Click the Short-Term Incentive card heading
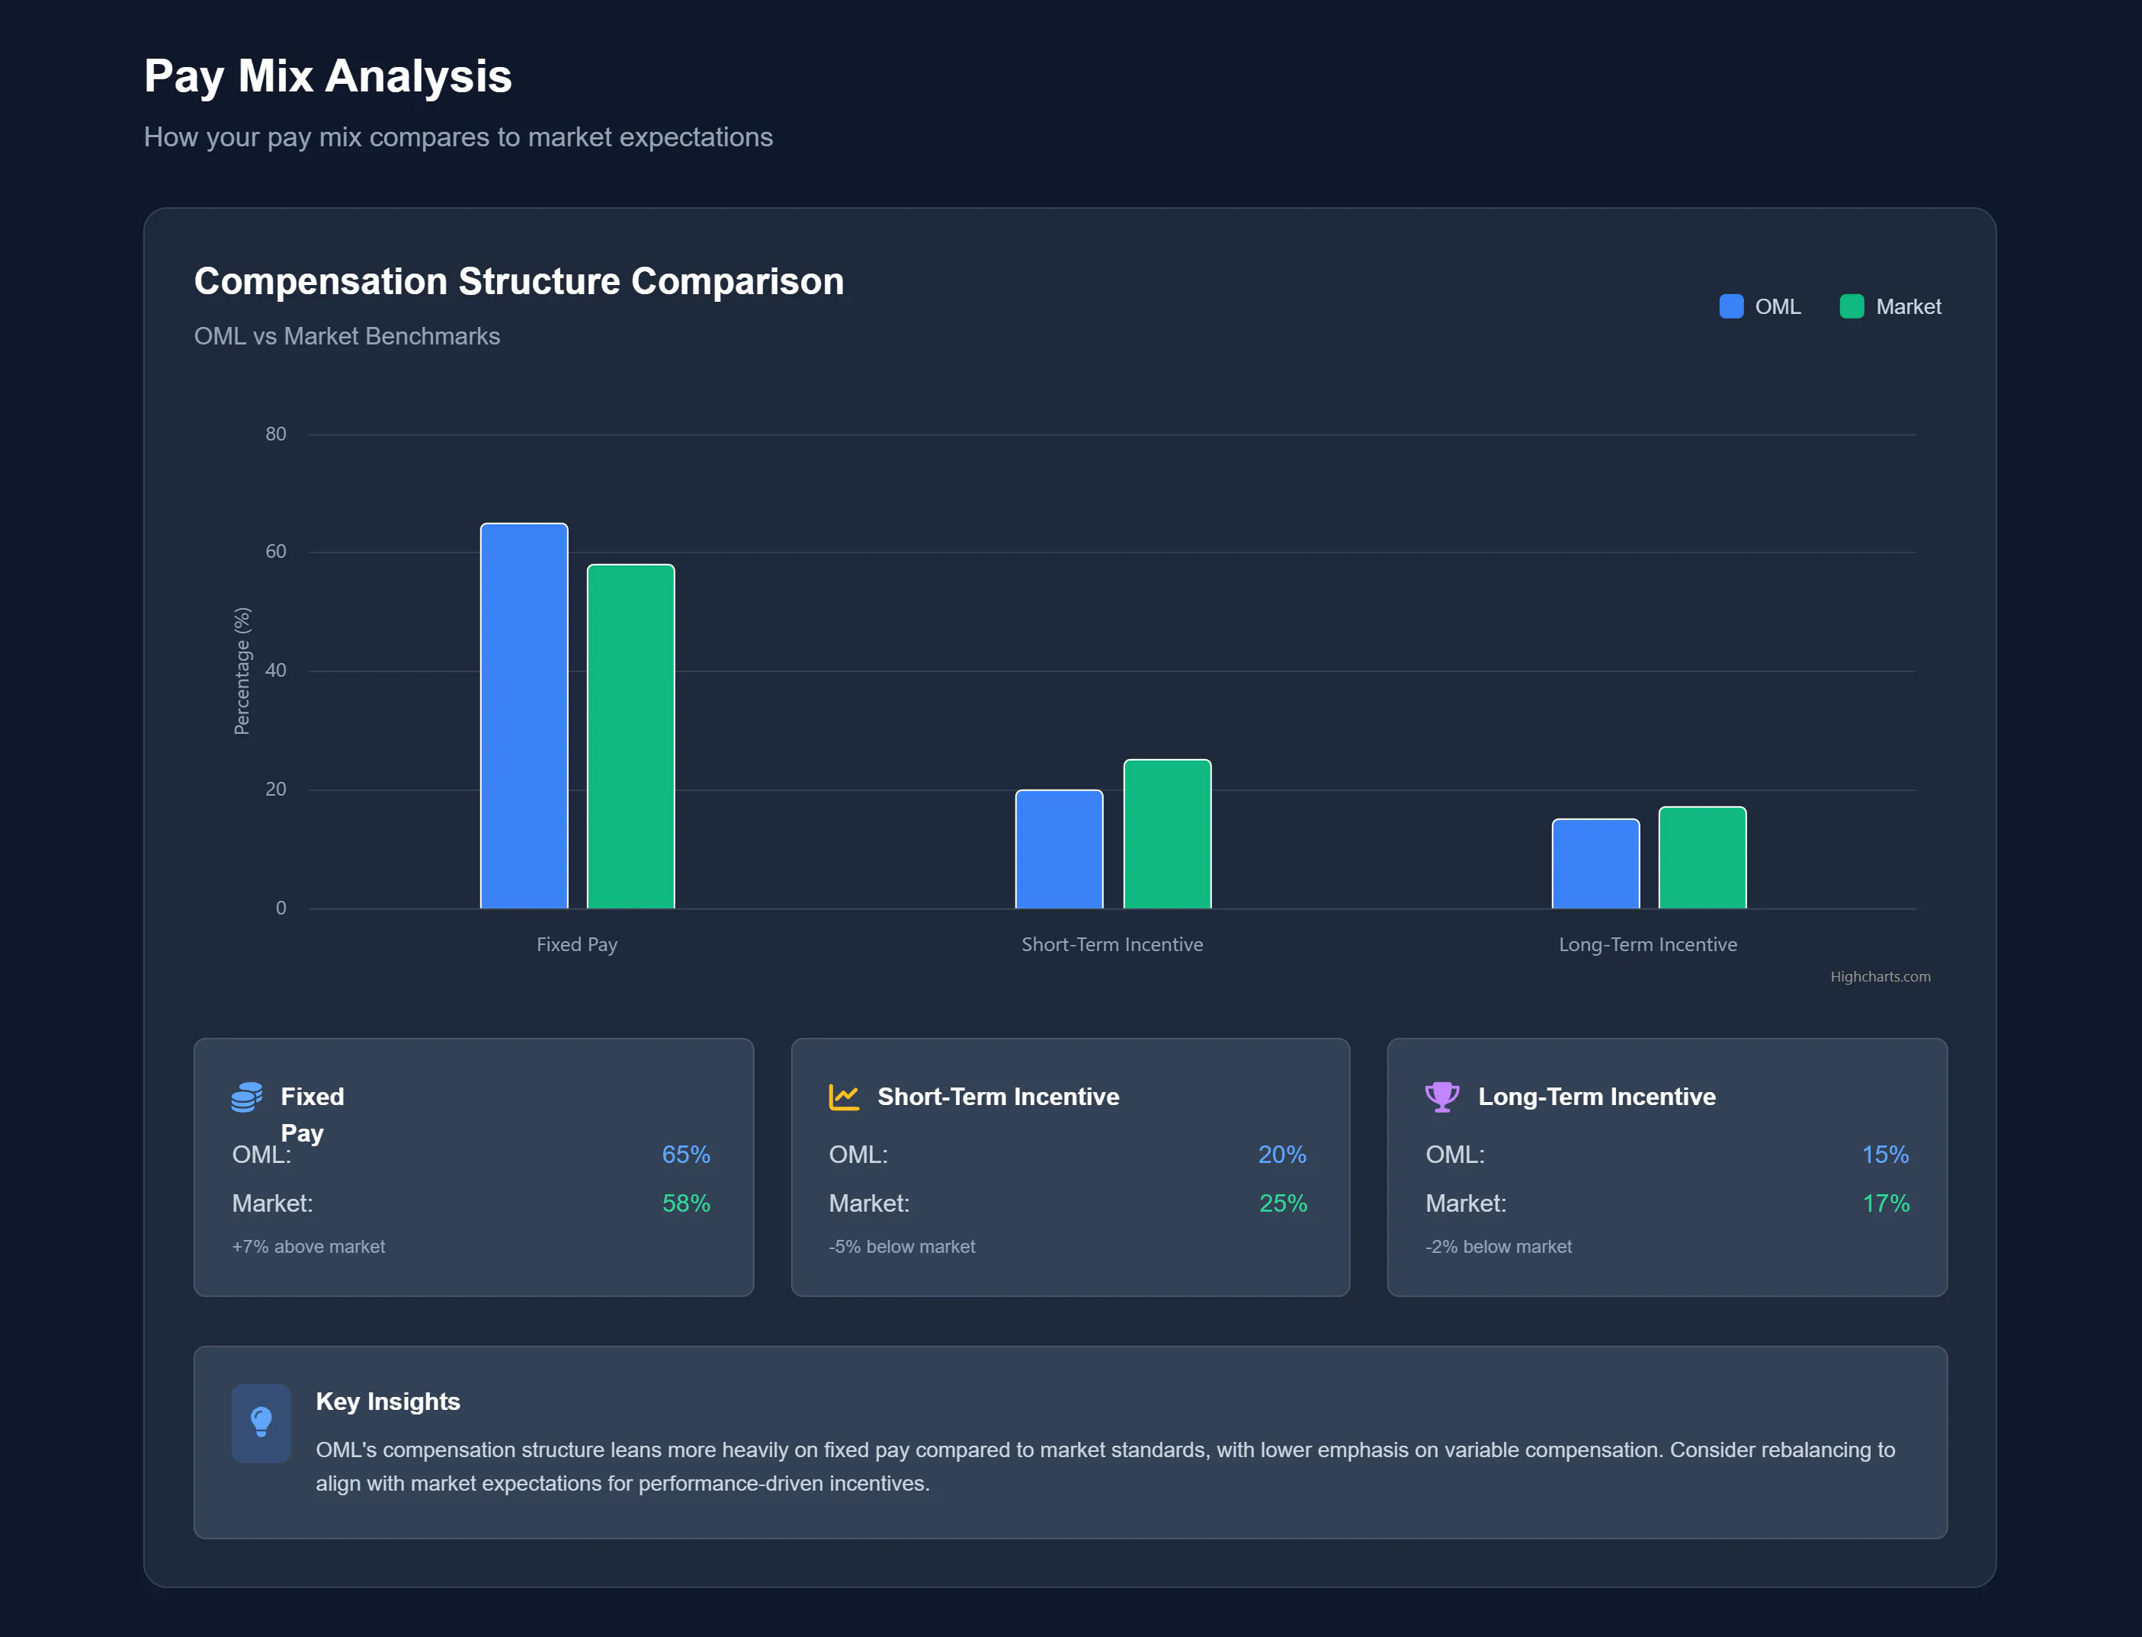2142x1637 pixels. [998, 1097]
